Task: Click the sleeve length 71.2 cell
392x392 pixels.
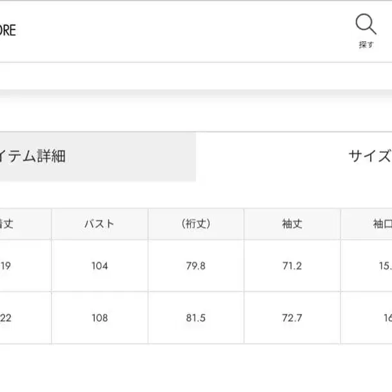Action: pos(291,266)
